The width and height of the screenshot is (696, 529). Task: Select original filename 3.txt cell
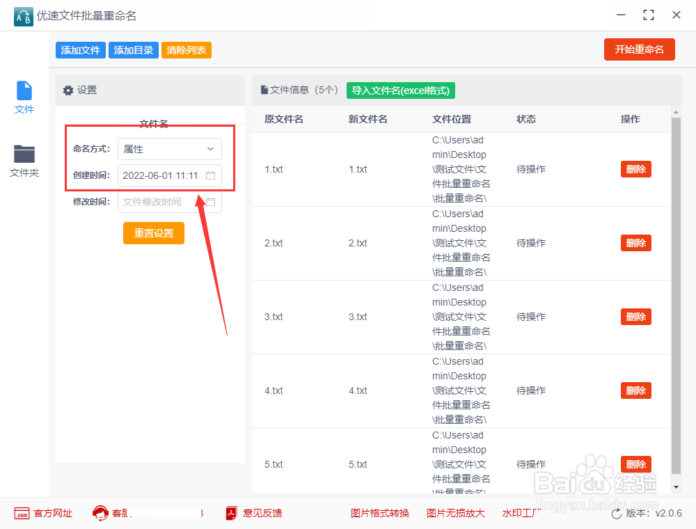coord(274,317)
